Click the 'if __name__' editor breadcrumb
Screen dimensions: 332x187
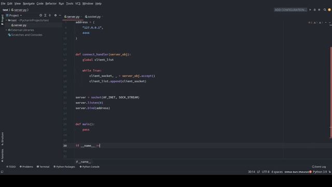[x=83, y=162]
